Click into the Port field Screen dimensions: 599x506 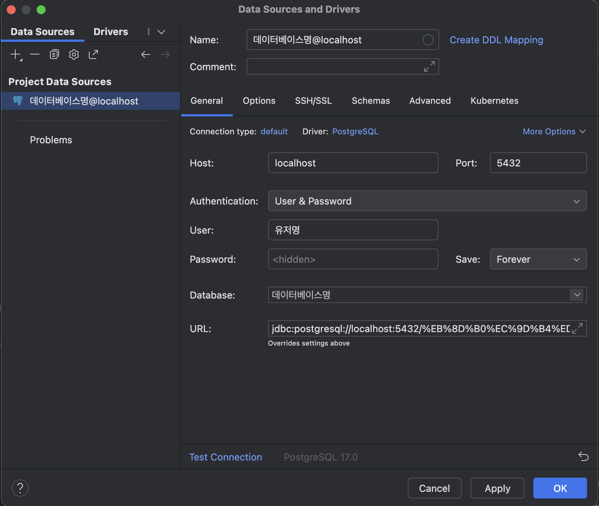(538, 163)
